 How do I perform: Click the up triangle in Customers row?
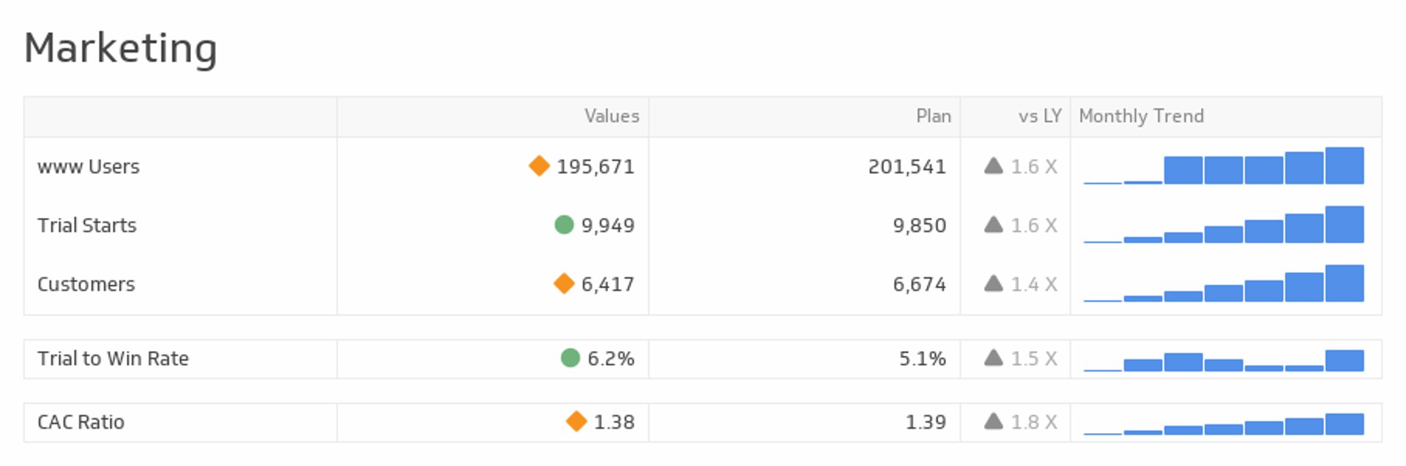(993, 283)
